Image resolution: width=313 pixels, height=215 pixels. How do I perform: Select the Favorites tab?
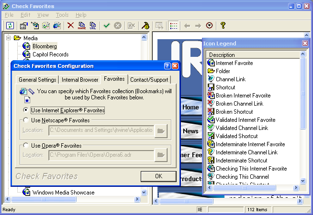(114, 79)
